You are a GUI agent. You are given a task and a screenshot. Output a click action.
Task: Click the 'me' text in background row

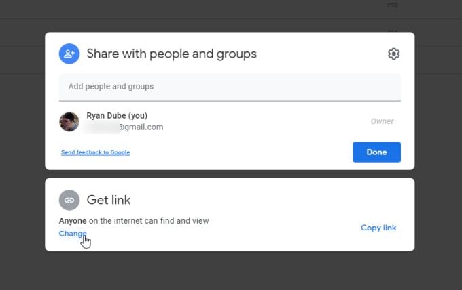pos(393,5)
